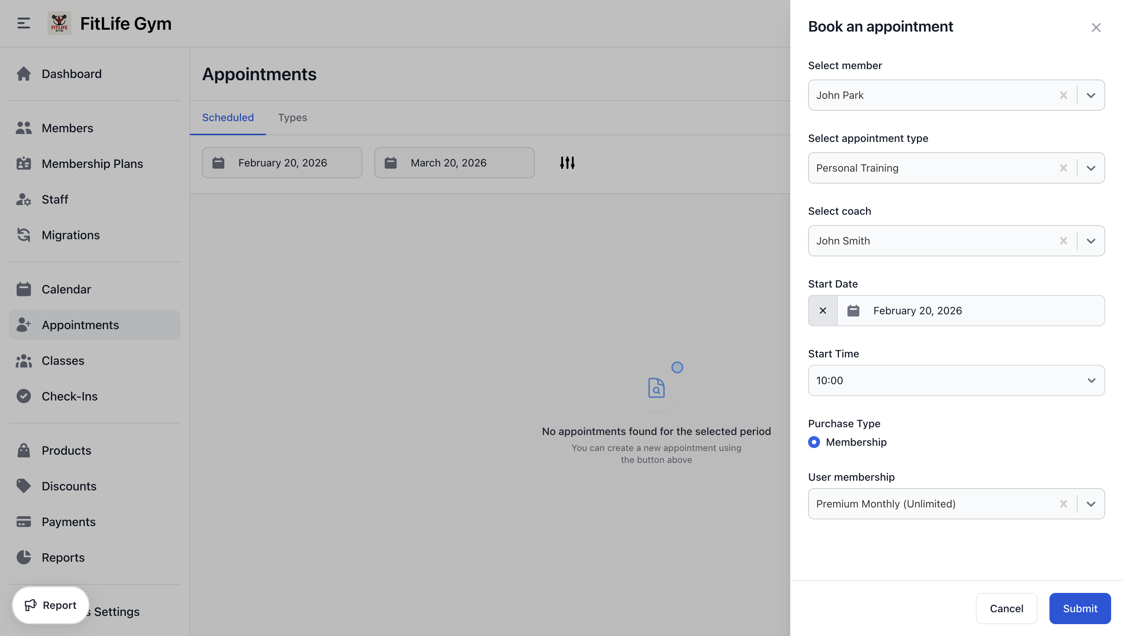Switch to the Types tab
1123x636 pixels.
point(292,117)
